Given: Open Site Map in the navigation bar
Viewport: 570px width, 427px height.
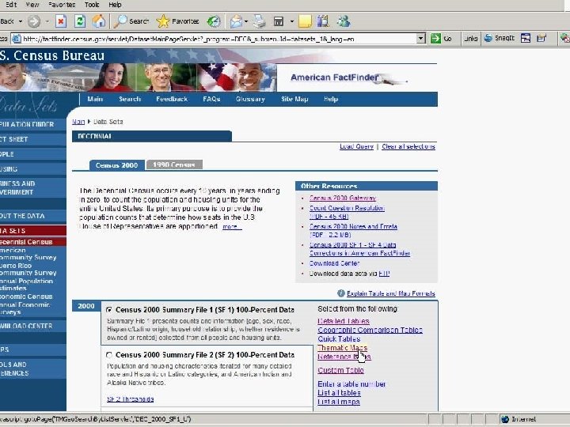Looking at the screenshot, I should (x=294, y=99).
